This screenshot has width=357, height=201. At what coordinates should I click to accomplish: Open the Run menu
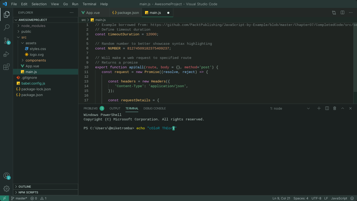pos(75,4)
